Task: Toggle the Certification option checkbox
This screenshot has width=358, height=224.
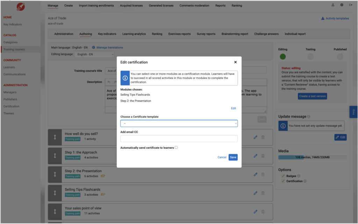Action: tap(283, 181)
